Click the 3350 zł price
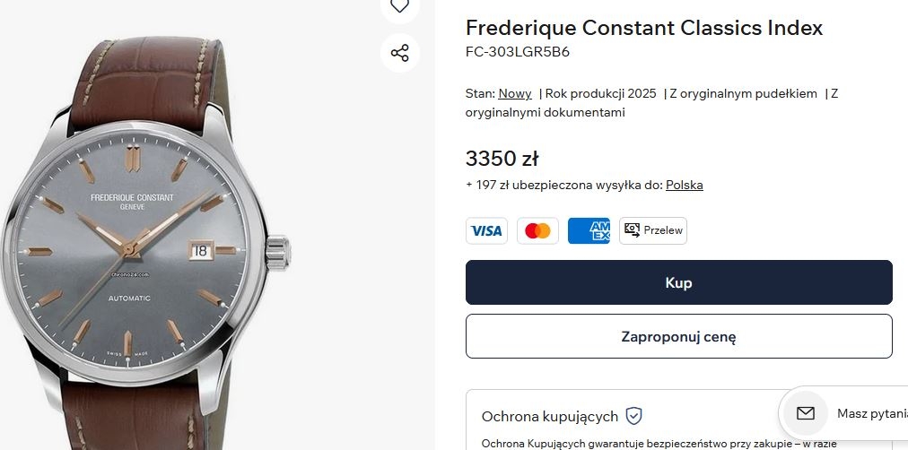The height and width of the screenshot is (450, 908). (502, 159)
